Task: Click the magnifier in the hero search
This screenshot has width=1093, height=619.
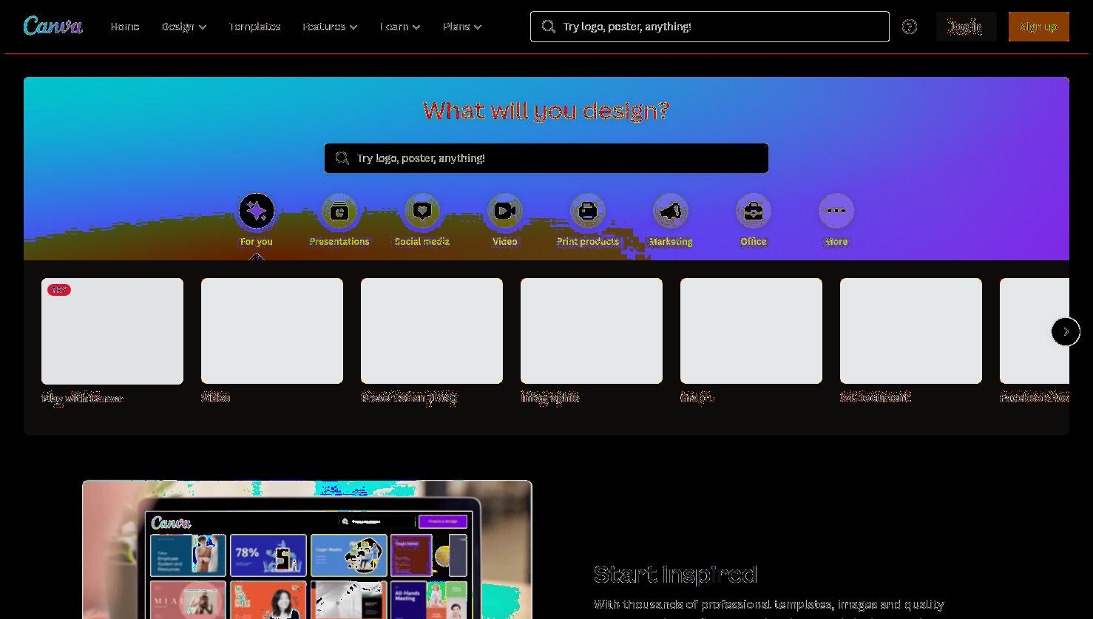Action: tap(342, 158)
